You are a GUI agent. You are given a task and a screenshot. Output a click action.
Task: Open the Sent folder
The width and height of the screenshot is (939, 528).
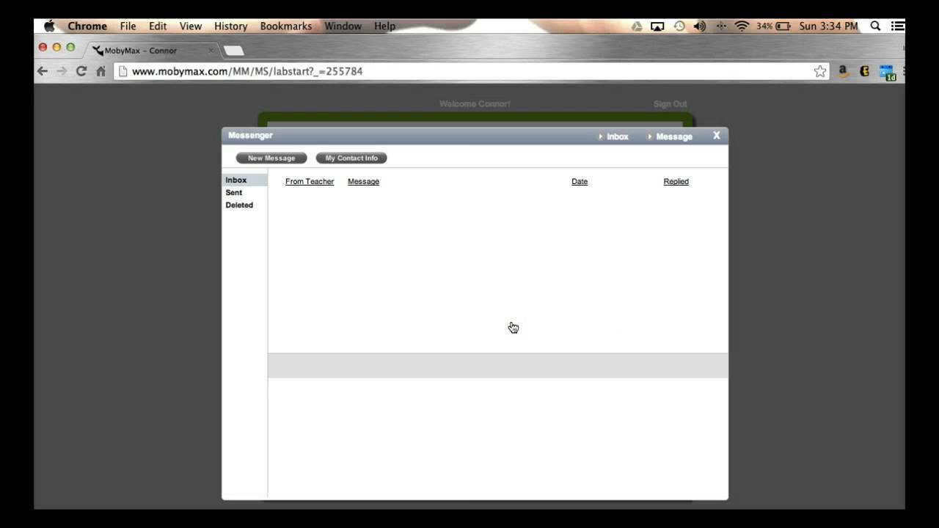pos(234,192)
